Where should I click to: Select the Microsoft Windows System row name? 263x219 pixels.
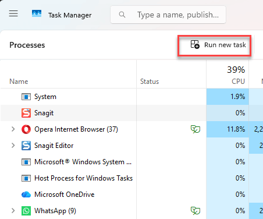click(x=83, y=162)
